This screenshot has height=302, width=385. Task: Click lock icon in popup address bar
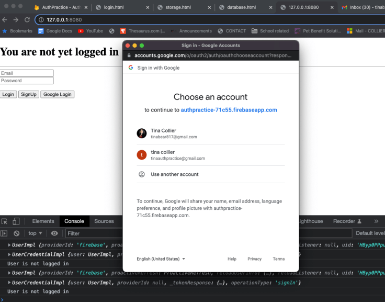(129, 55)
